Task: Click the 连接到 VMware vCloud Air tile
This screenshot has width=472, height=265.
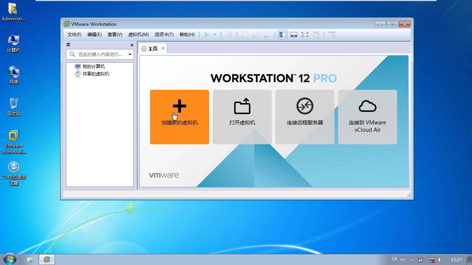Action: point(368,117)
